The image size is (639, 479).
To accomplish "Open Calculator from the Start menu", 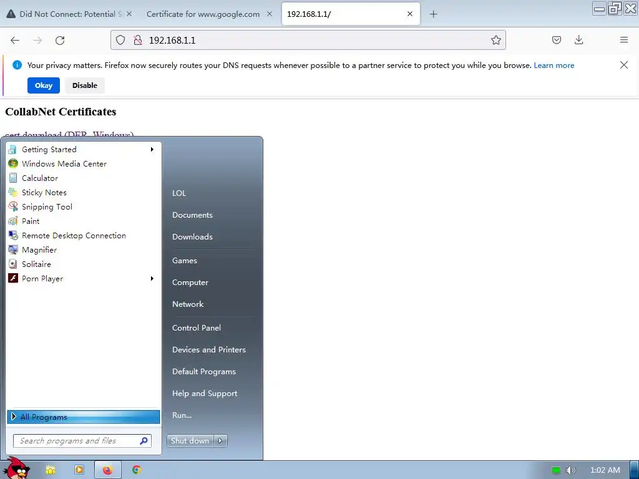I will (84, 178).
